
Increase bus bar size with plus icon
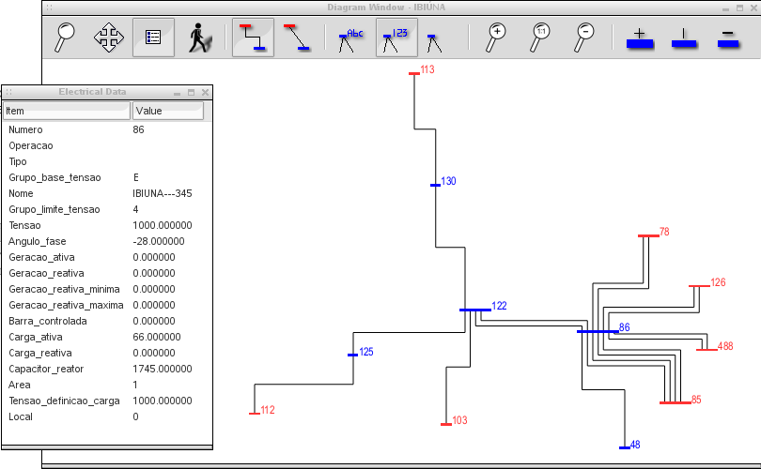[640, 38]
